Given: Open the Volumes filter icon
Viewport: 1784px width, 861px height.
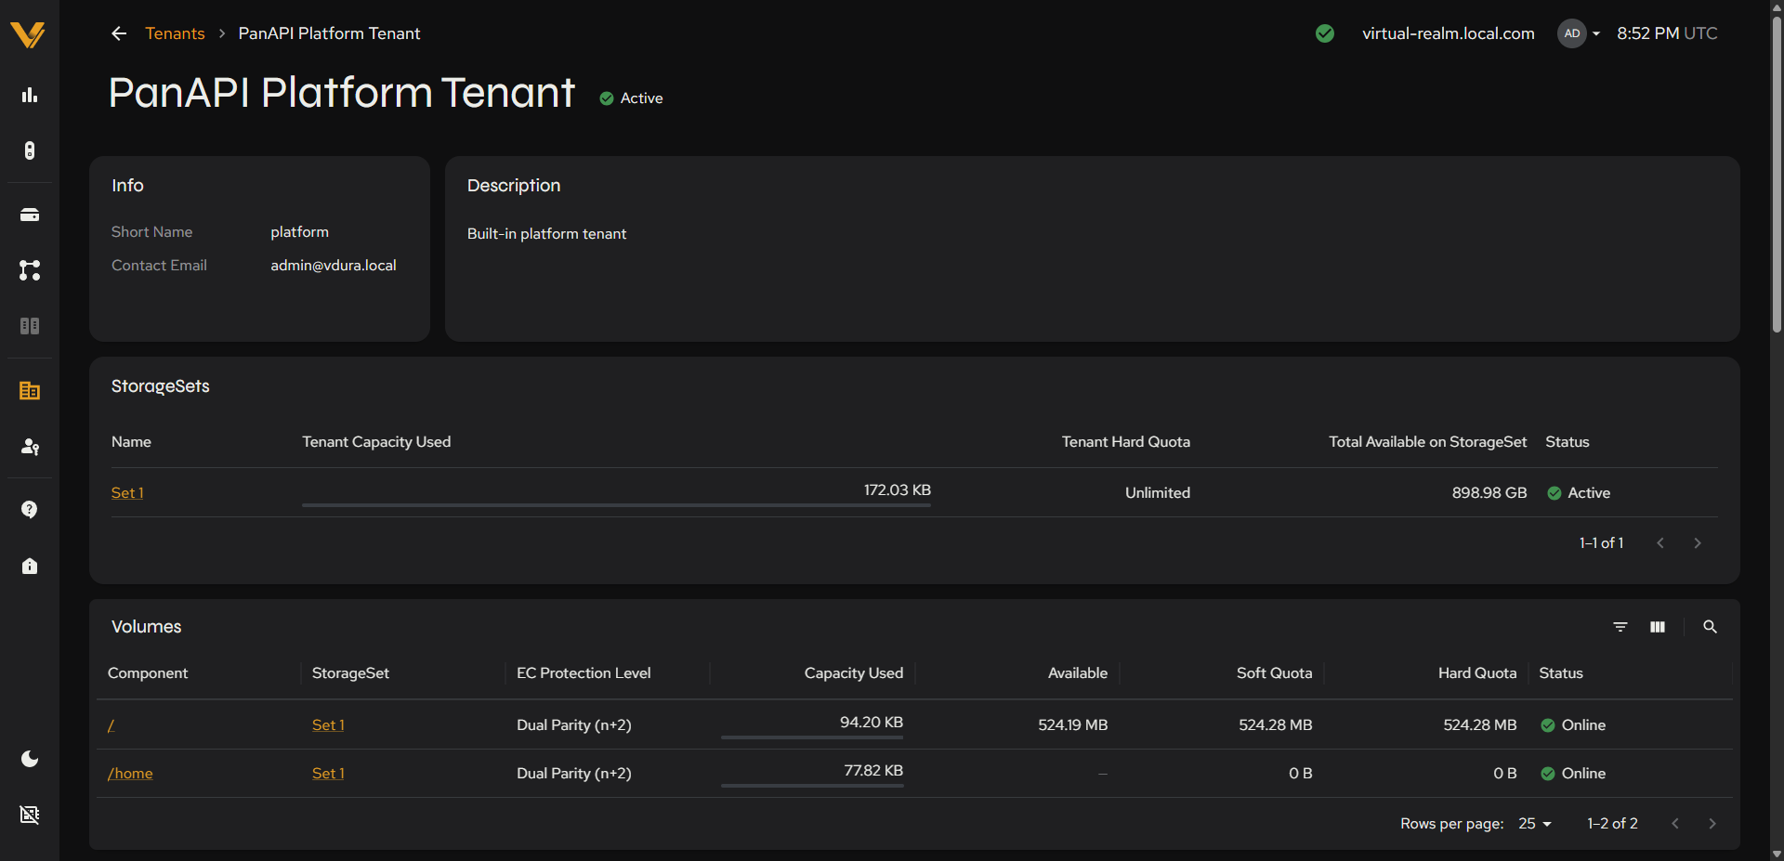Looking at the screenshot, I should (x=1620, y=627).
